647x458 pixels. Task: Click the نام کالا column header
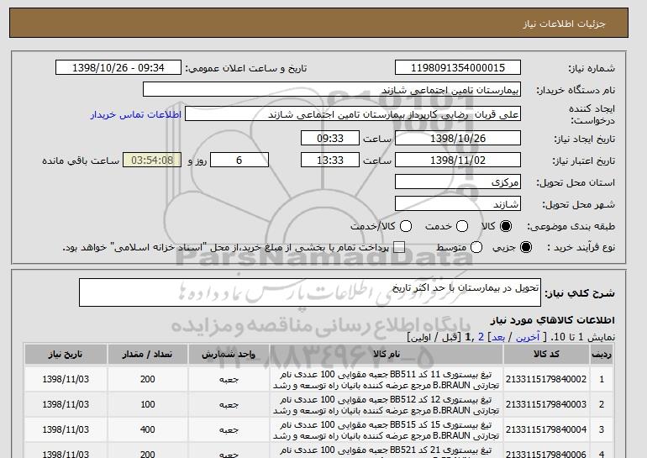(387, 355)
